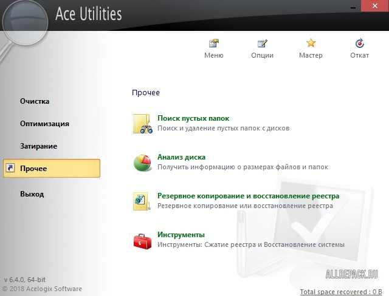The image size is (389, 296).
Task: Click the Total space recovered link
Action: click(x=341, y=292)
